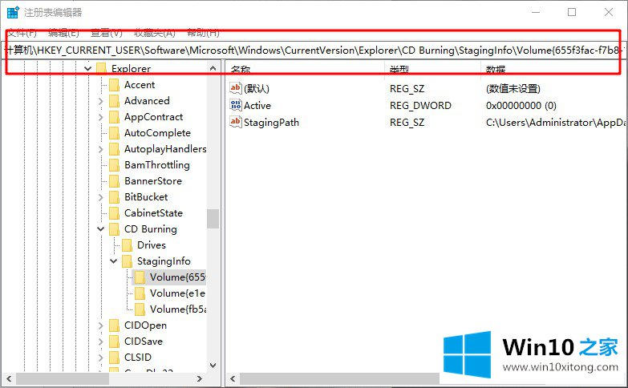Select the BannerStore folder icon
Image resolution: width=628 pixels, height=388 pixels.
pos(115,181)
